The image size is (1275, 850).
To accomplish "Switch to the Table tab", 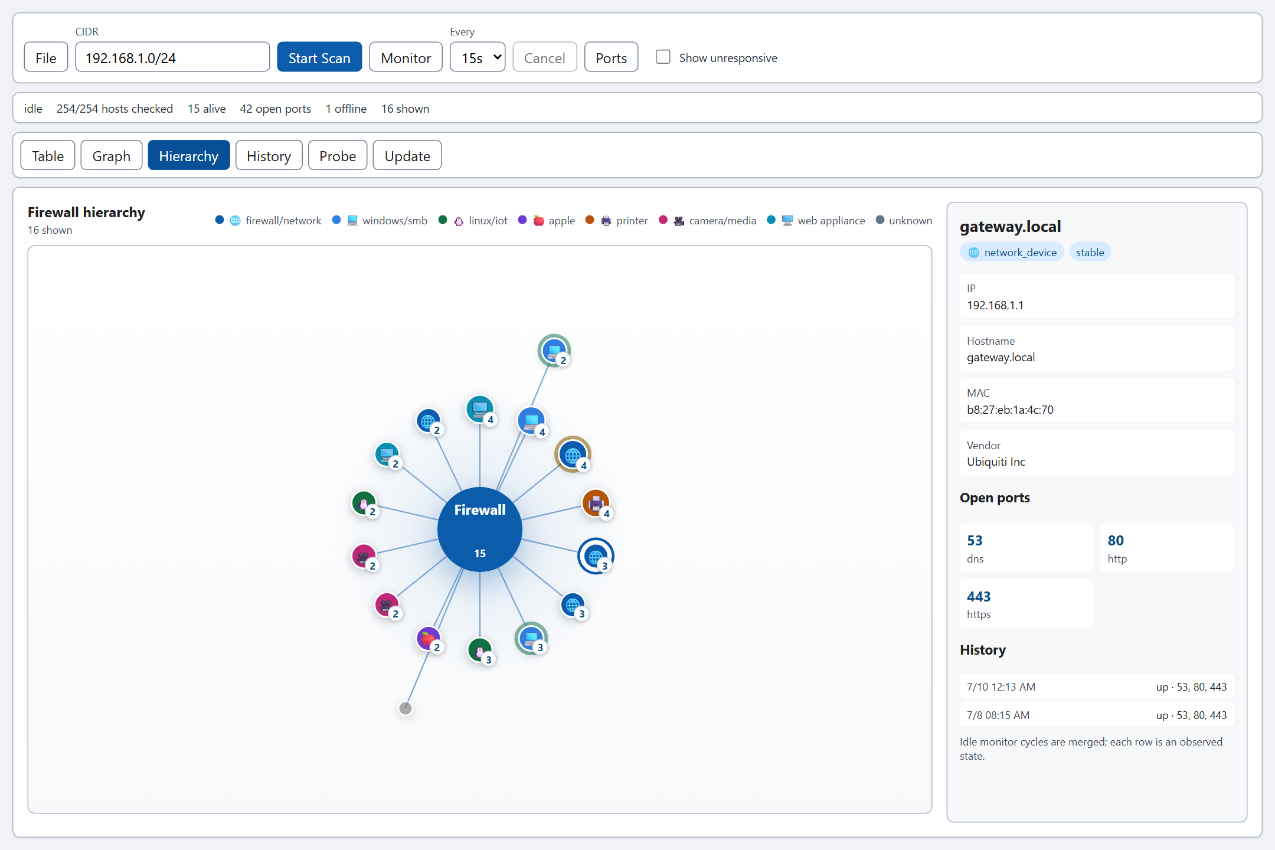I will click(x=48, y=155).
